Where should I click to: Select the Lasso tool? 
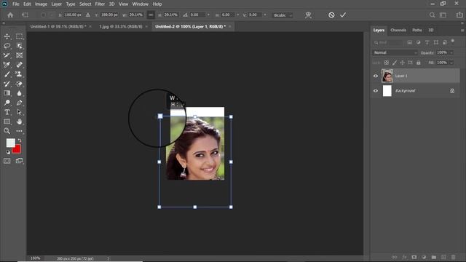pos(7,46)
